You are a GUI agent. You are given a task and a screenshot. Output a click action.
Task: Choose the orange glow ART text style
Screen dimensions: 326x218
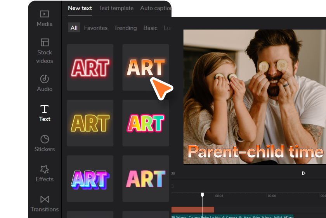(146, 67)
